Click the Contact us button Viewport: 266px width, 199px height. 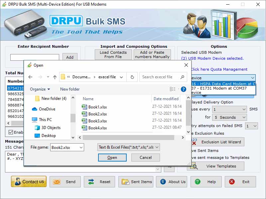coord(29,181)
